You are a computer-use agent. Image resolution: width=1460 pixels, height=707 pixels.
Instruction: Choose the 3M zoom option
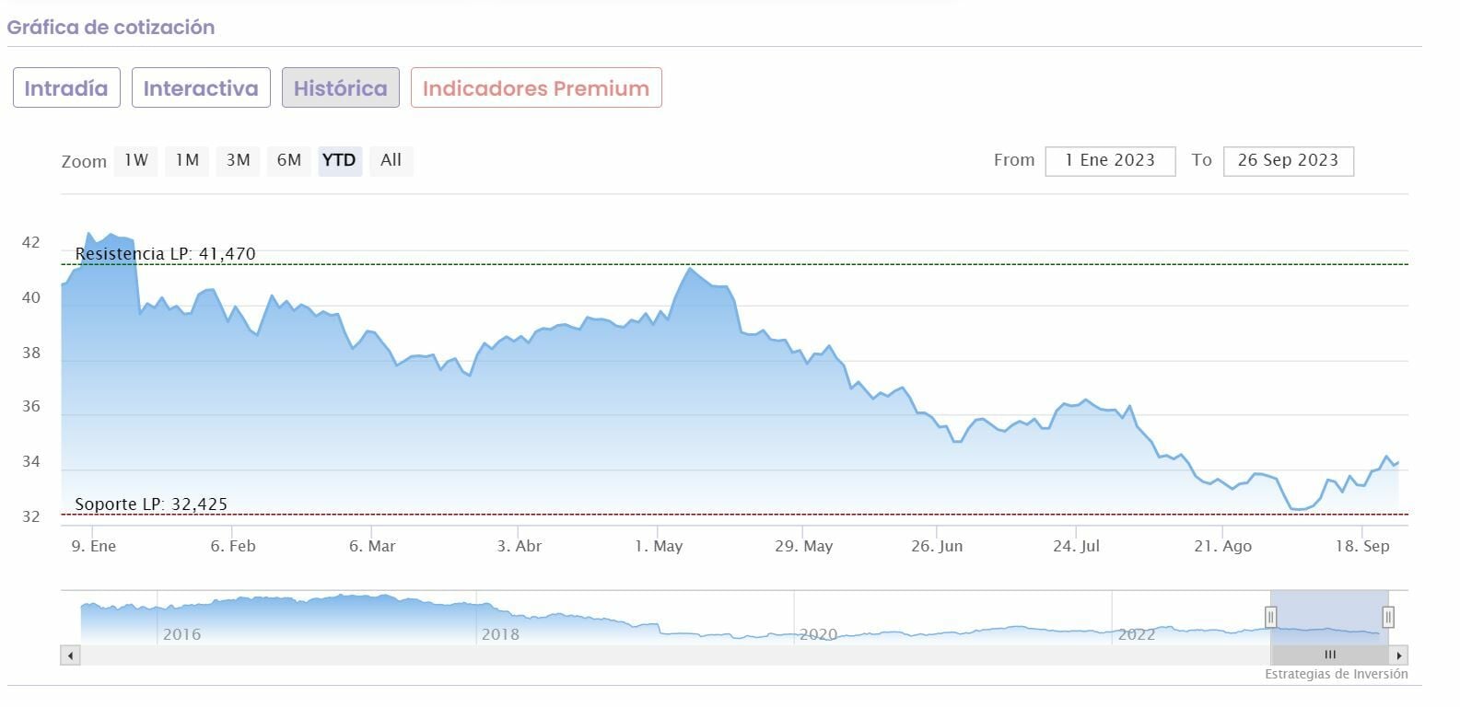point(238,160)
